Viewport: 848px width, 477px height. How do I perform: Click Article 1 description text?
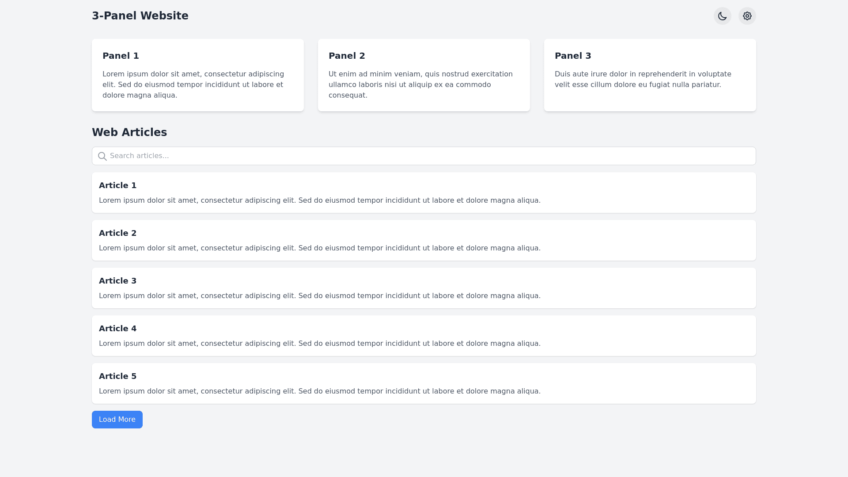point(319,201)
